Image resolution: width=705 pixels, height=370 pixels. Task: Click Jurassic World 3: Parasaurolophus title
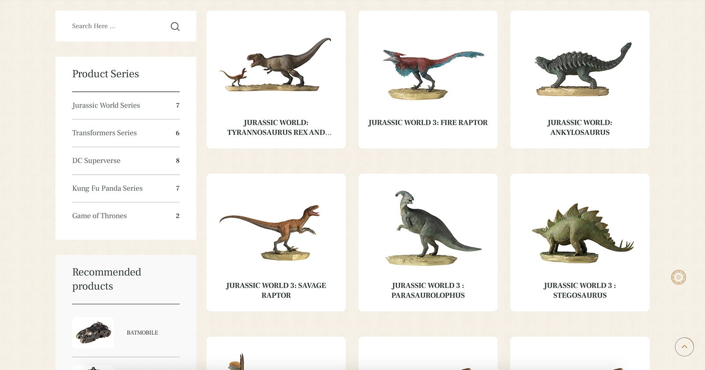pos(428,291)
